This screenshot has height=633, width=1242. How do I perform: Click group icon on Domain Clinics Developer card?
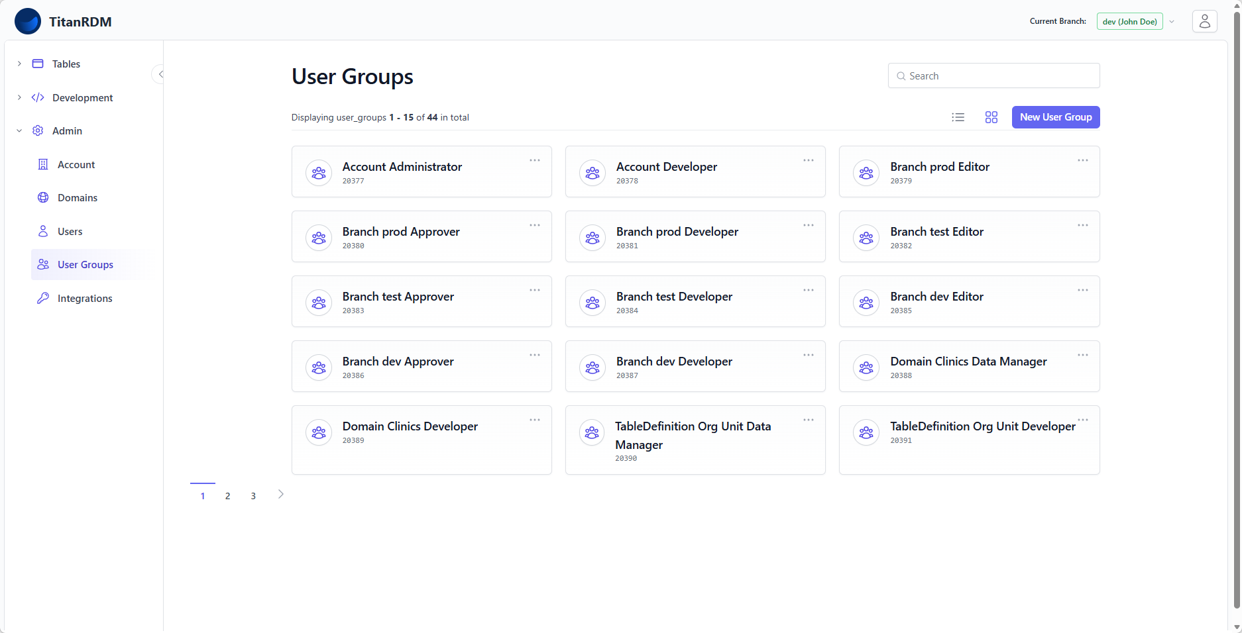[x=319, y=432]
